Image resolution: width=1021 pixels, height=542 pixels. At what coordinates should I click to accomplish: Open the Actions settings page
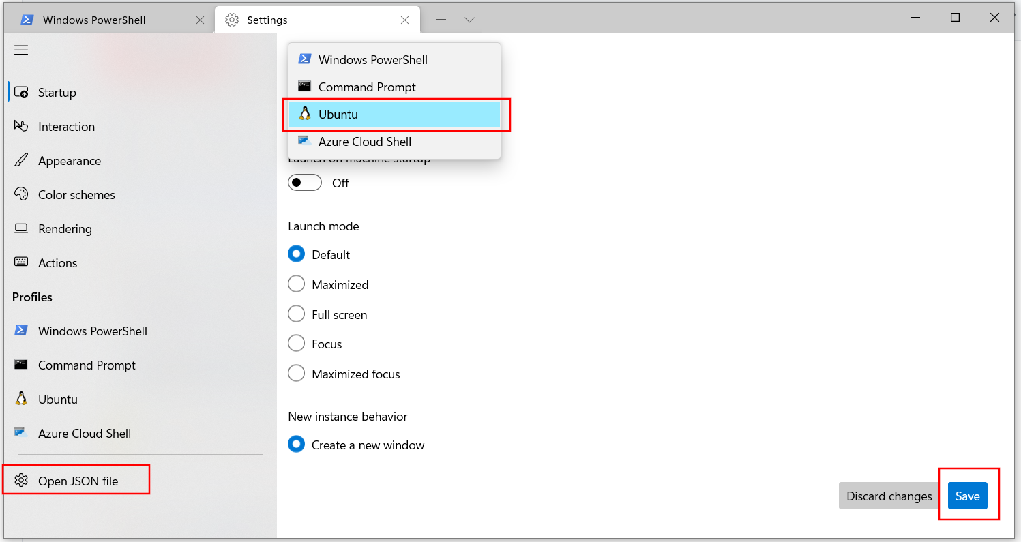[x=140, y=262]
